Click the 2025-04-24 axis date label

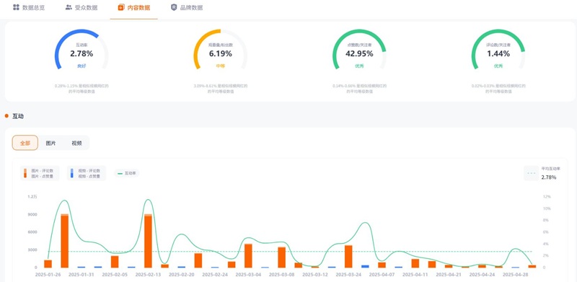pyautogui.click(x=482, y=275)
